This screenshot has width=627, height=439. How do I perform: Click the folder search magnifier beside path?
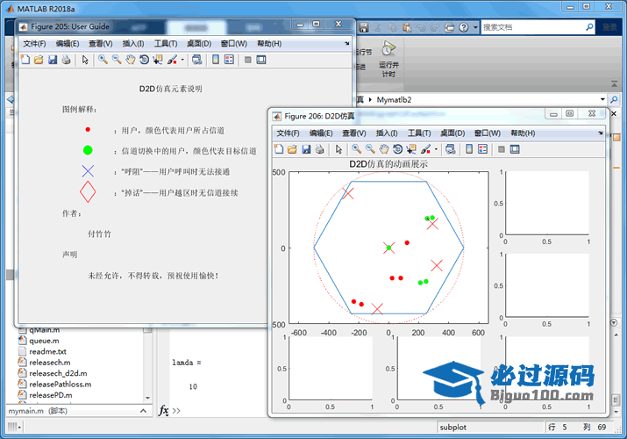click(614, 99)
